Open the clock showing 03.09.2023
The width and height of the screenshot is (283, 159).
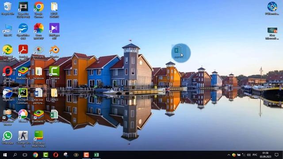(x=265, y=155)
